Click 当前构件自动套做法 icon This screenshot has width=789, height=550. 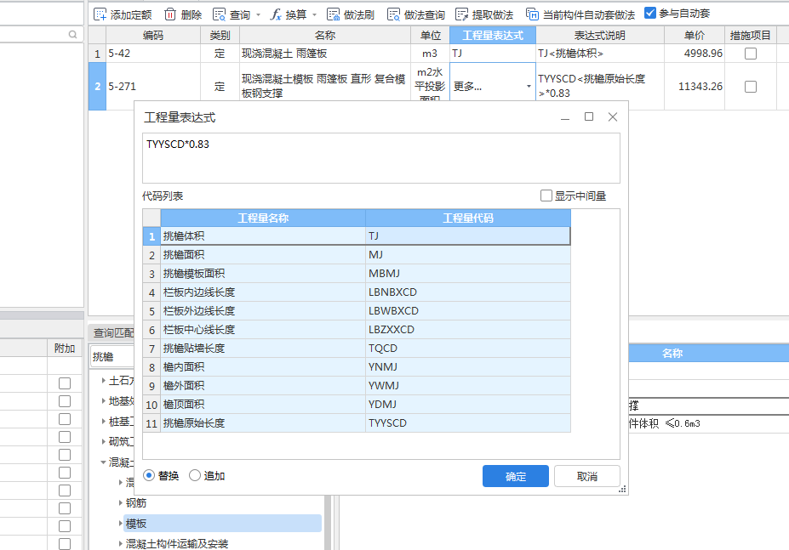tap(532, 14)
